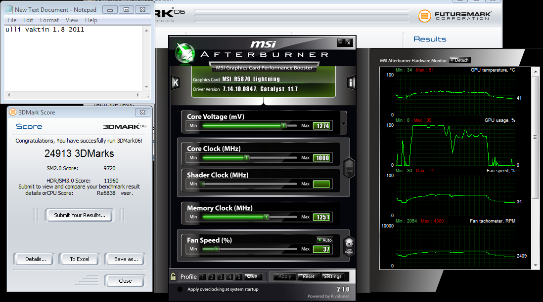
Task: Detach the hardware monitor panel
Action: pos(460,60)
